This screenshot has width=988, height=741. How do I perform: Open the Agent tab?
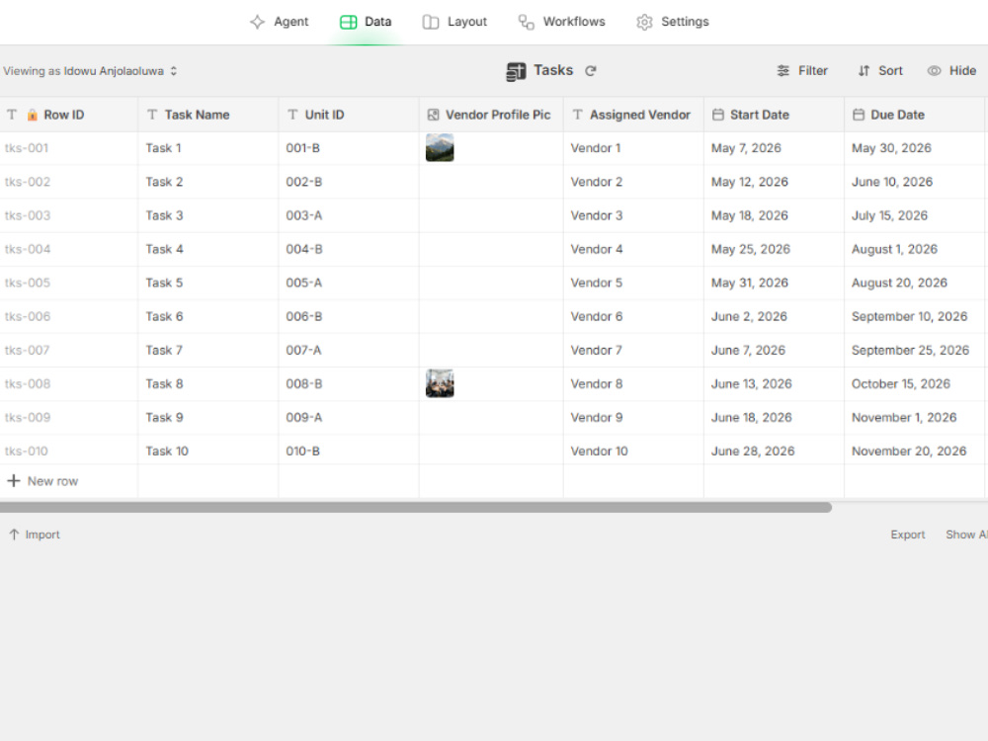point(280,22)
